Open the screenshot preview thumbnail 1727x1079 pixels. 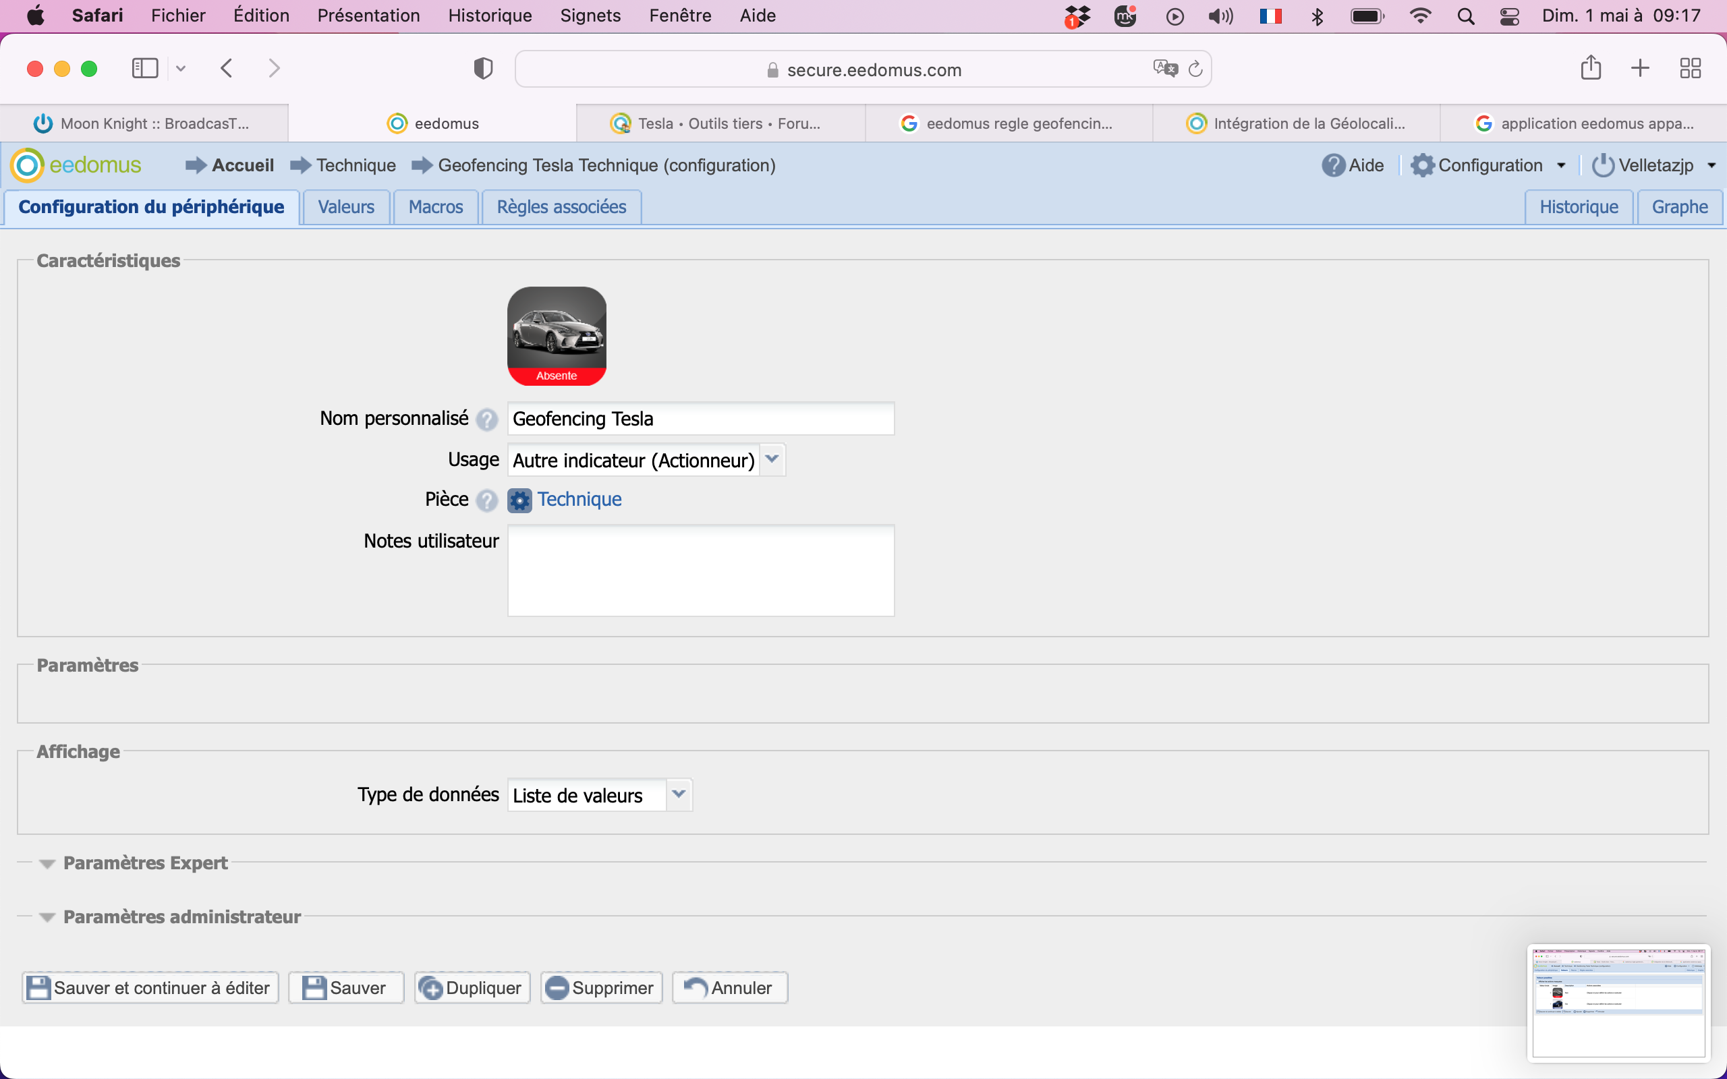click(x=1618, y=1003)
